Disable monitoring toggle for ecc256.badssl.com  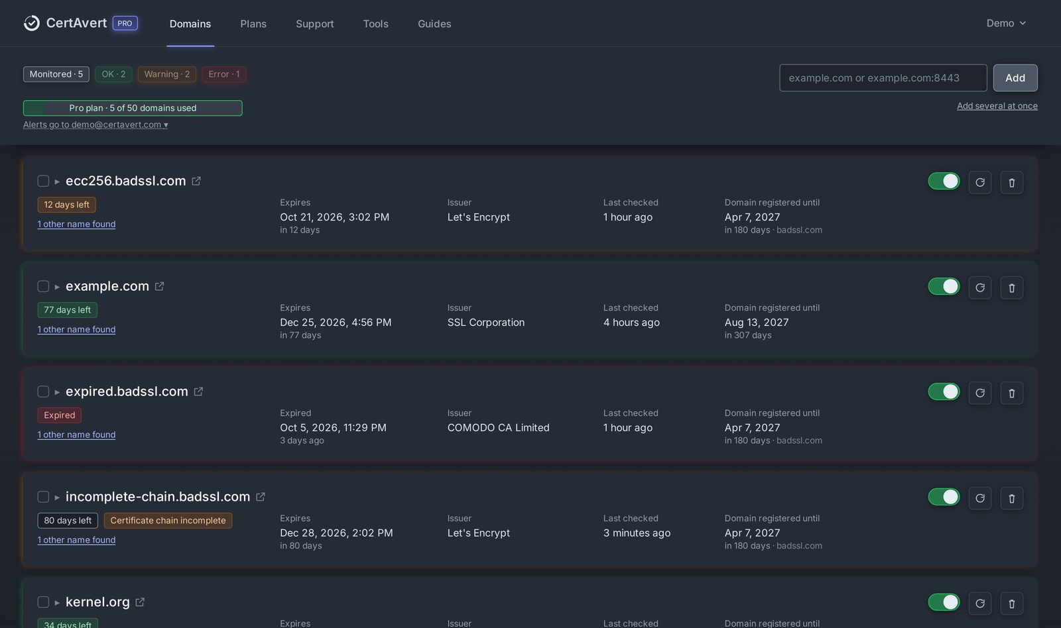[x=944, y=181]
